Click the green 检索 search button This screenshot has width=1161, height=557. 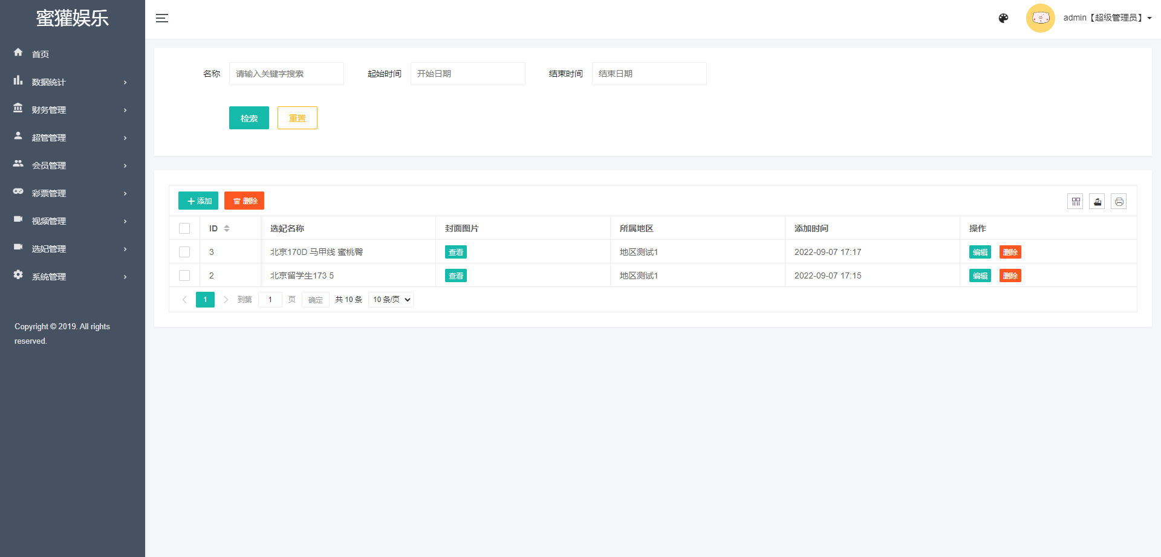(249, 118)
